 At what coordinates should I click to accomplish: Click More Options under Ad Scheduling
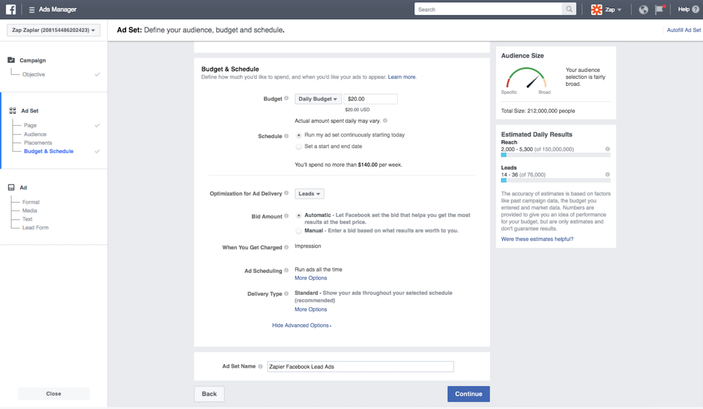coord(311,278)
